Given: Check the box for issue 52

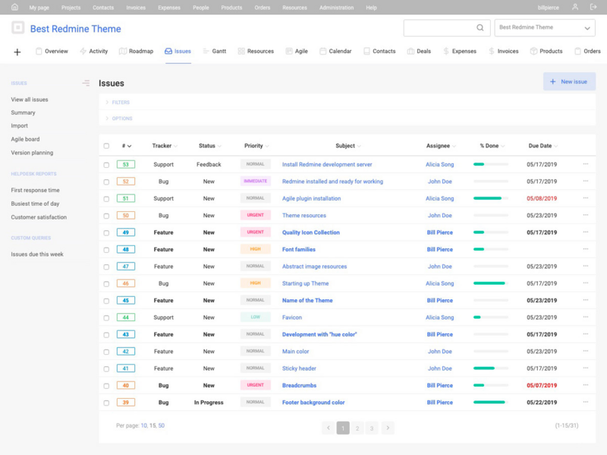Looking at the screenshot, I should pyautogui.click(x=106, y=182).
